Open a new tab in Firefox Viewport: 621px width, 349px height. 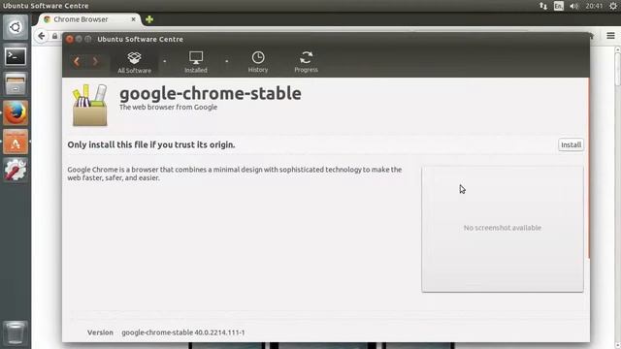click(149, 19)
